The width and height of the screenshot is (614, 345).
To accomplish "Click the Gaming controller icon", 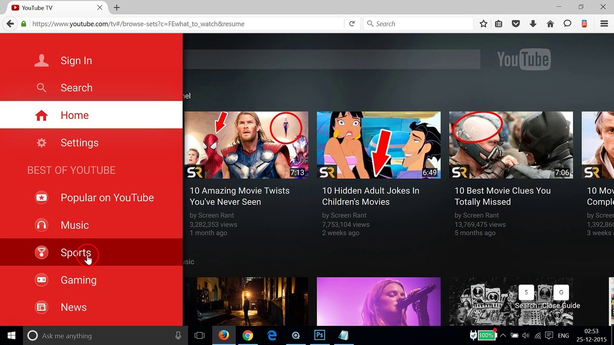I will click(42, 280).
